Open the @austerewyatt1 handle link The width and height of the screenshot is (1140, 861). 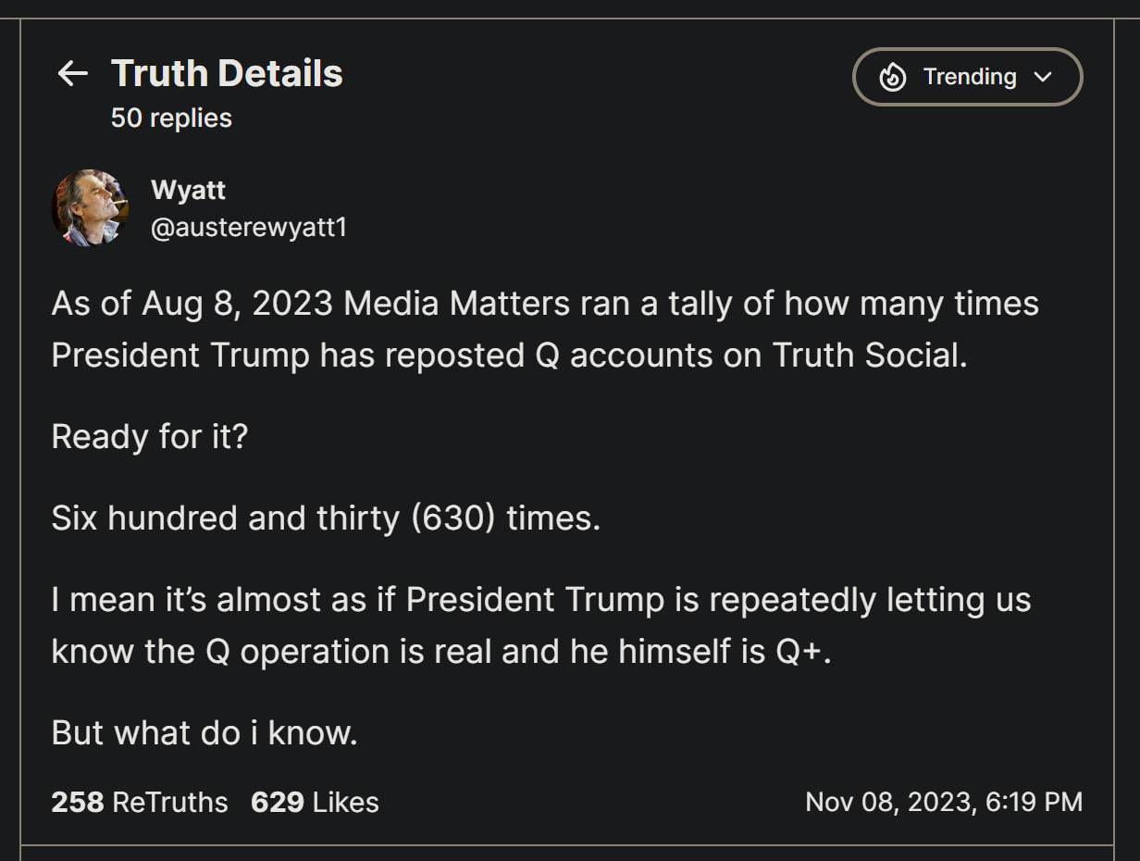click(249, 228)
